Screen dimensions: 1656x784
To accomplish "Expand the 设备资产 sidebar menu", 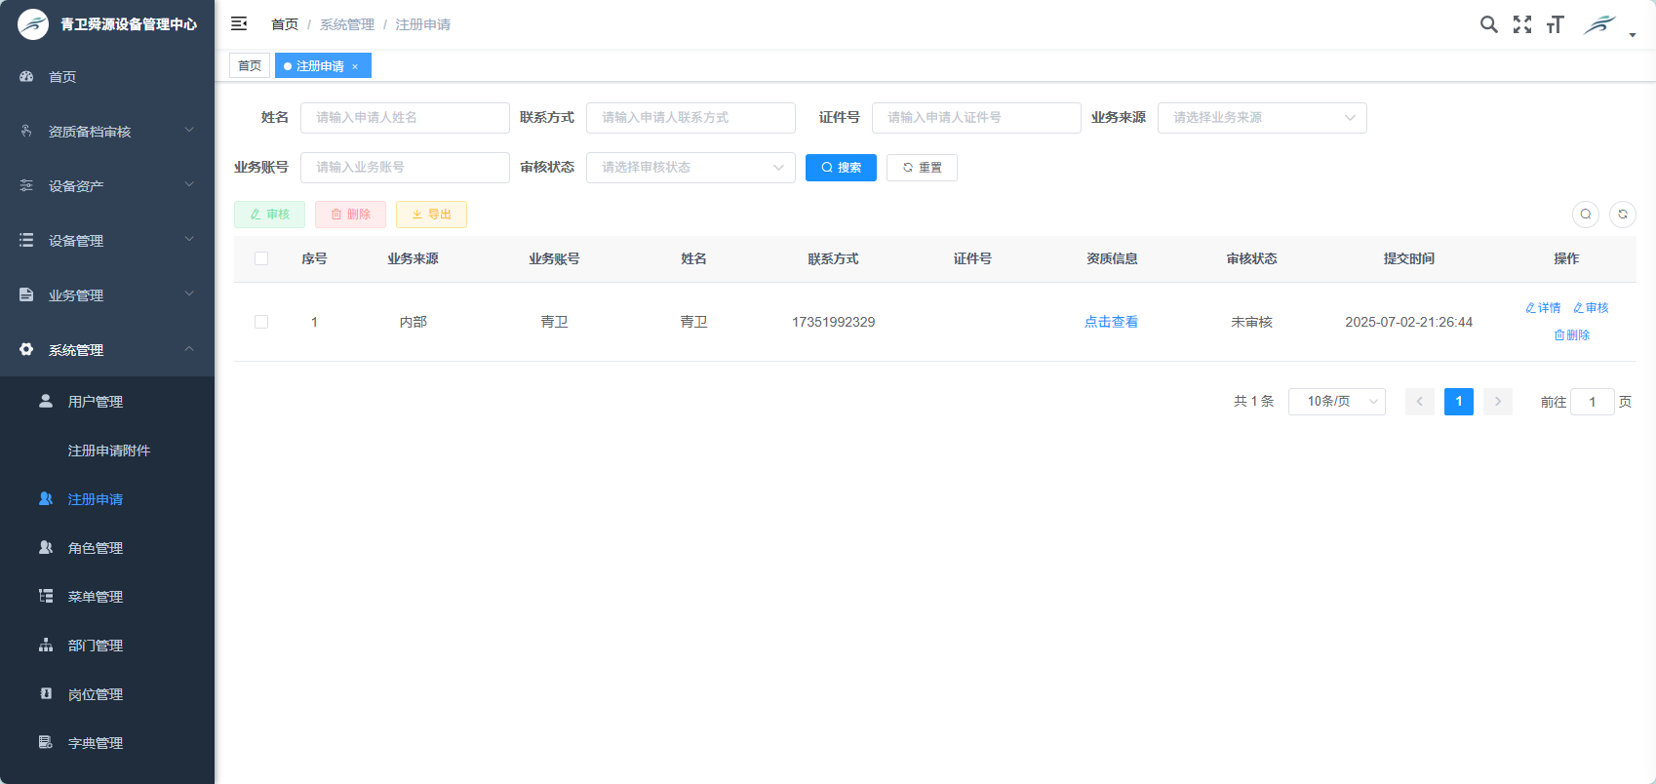I will tap(107, 186).
